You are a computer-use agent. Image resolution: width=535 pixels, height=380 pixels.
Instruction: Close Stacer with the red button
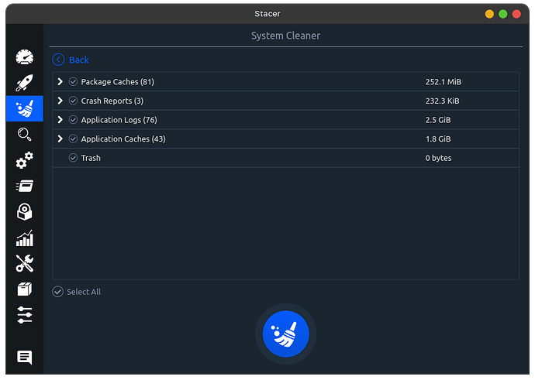pos(516,14)
